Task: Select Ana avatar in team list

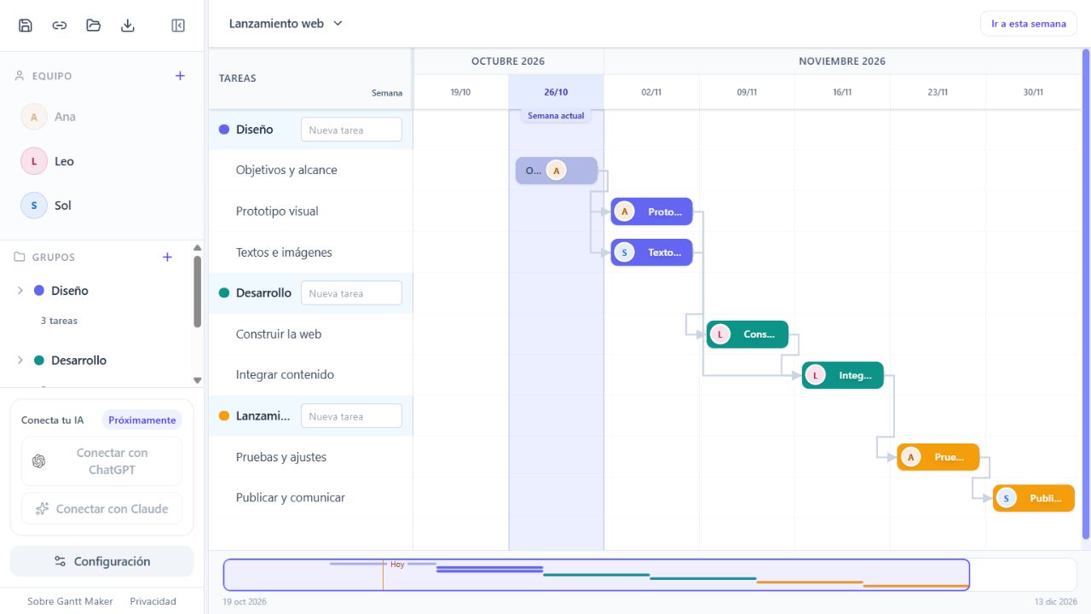Action: 34,117
